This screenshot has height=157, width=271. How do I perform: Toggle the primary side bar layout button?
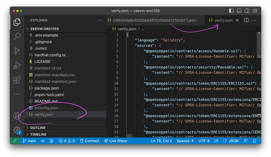231,11
